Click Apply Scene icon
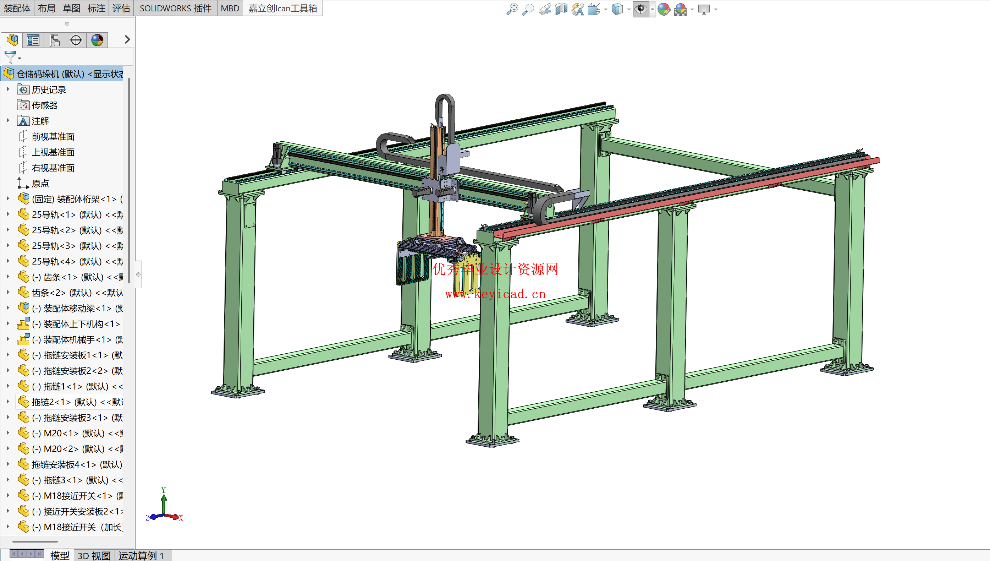Viewport: 990px width, 561px height. (681, 9)
